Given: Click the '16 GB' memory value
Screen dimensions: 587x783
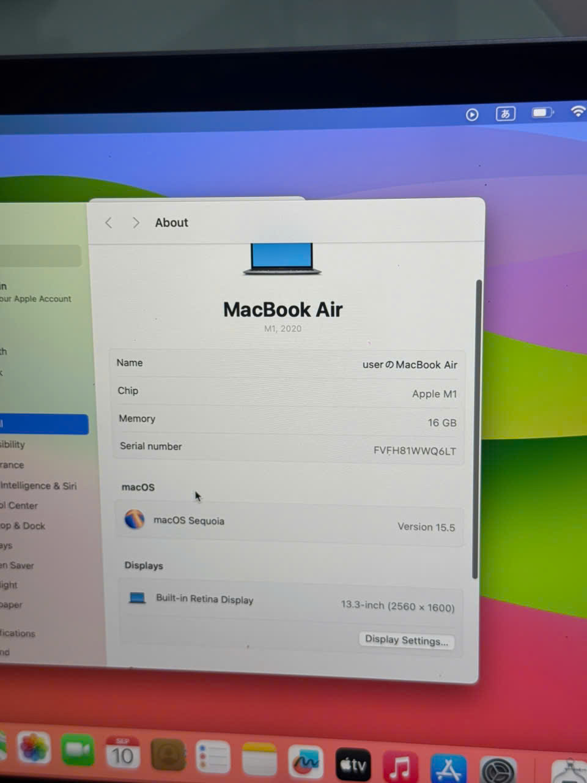Looking at the screenshot, I should 442,423.
